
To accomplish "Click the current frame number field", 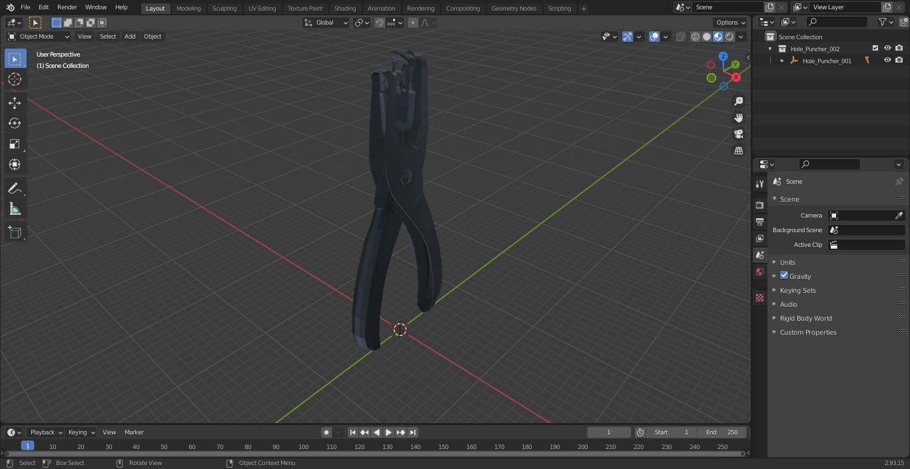I will pyautogui.click(x=609, y=432).
